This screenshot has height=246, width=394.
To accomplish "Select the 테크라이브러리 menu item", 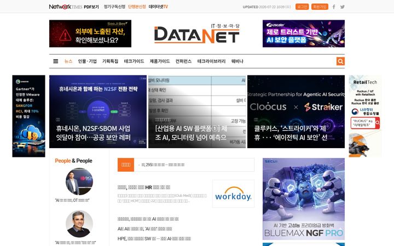I will click(x=211, y=61).
